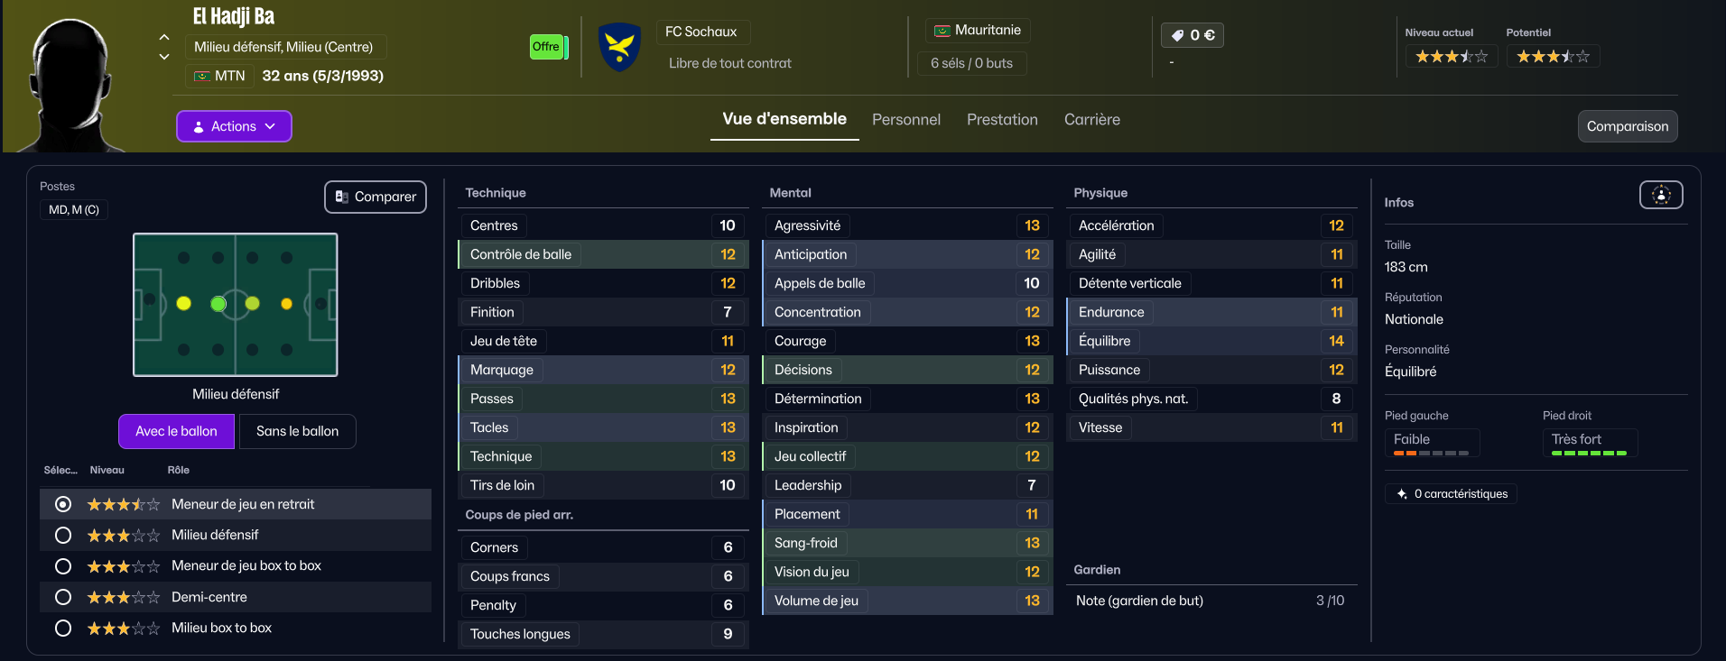Click the MTN nationality flag icon
Image resolution: width=1726 pixels, height=661 pixels.
point(202,77)
